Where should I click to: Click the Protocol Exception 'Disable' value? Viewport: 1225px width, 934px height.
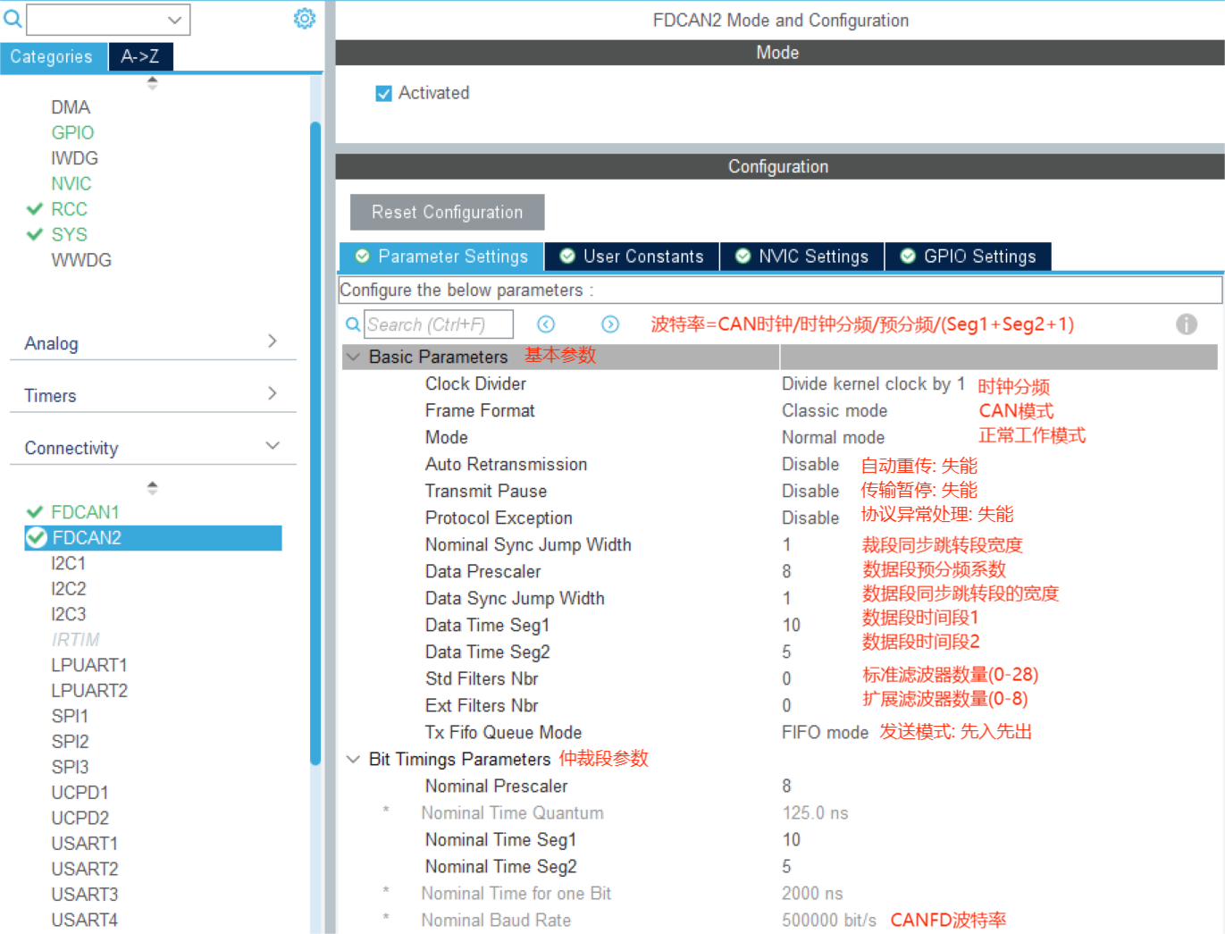(x=810, y=518)
